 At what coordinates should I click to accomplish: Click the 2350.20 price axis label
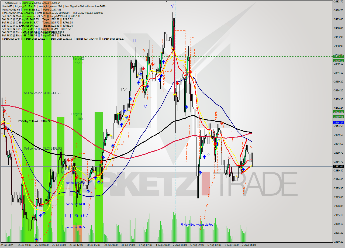coord(339,242)
